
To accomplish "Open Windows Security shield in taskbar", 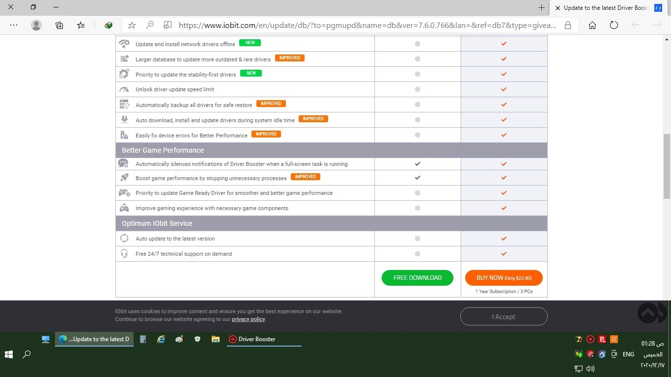I will pyautogui.click(x=197, y=339).
